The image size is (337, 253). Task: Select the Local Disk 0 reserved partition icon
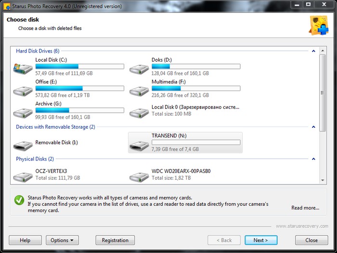click(x=139, y=113)
